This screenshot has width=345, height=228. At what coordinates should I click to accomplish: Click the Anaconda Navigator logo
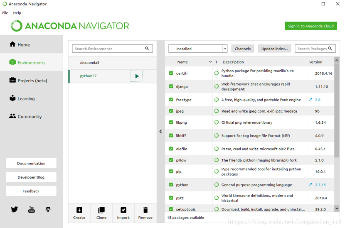point(70,26)
